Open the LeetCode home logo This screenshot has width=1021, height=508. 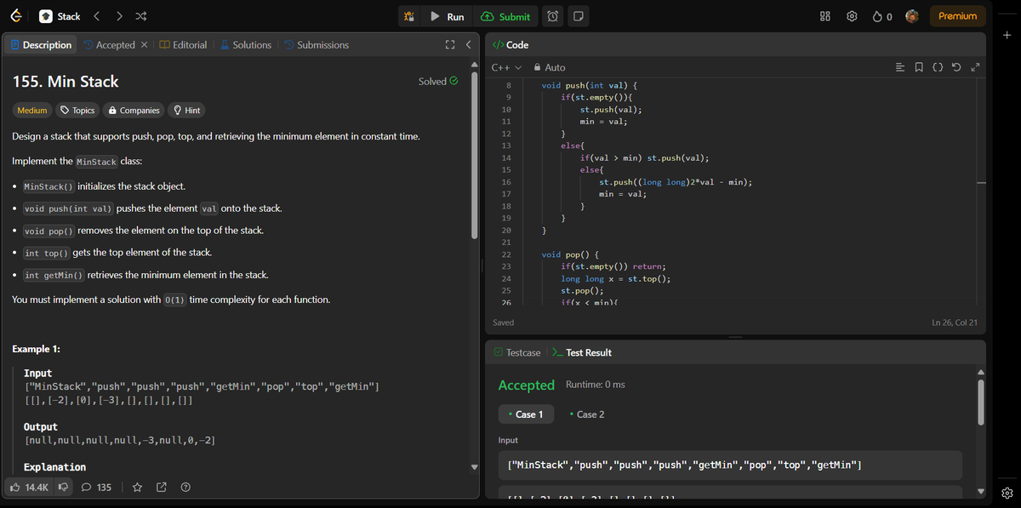click(x=17, y=16)
